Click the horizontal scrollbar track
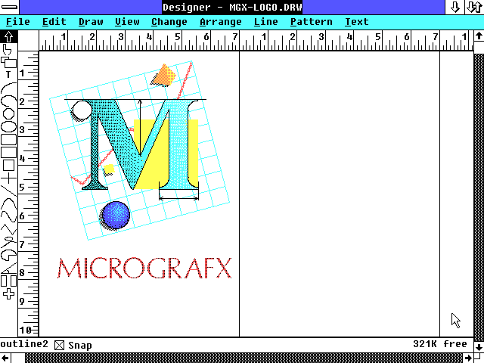484x363 pixels. pyautogui.click(x=244, y=358)
